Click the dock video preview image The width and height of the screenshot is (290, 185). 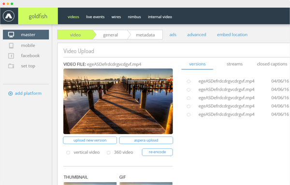tap(118, 101)
